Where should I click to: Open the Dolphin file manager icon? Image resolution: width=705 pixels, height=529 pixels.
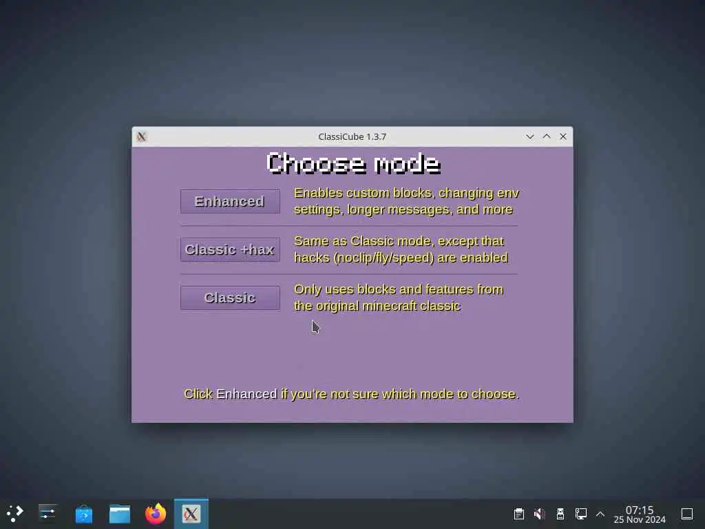120,514
